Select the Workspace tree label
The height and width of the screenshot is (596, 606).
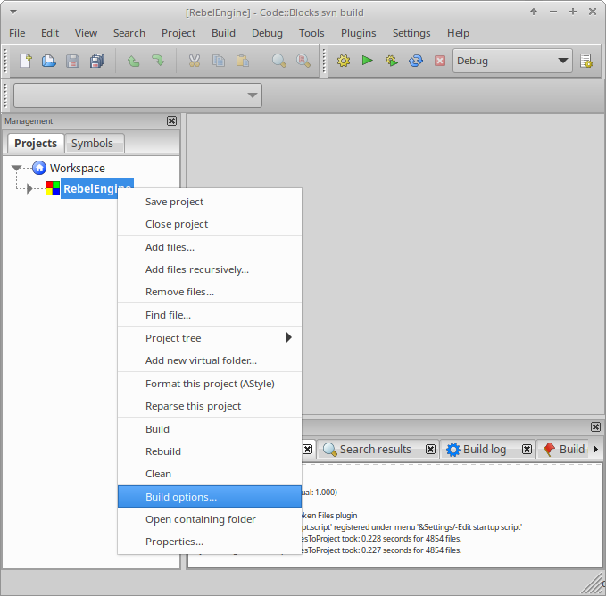(78, 168)
